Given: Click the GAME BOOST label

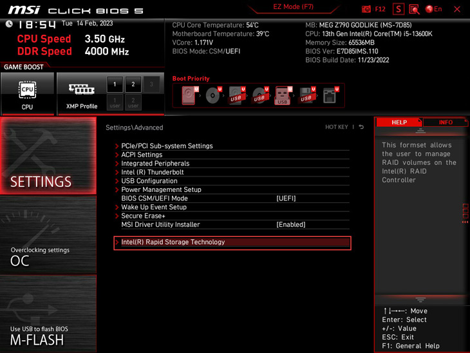Looking at the screenshot, I should pos(24,67).
